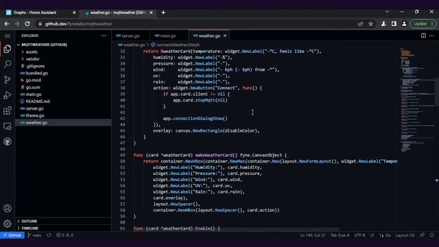The image size is (439, 247).
Task: Open the Remote Explorer view
Action: [8, 126]
